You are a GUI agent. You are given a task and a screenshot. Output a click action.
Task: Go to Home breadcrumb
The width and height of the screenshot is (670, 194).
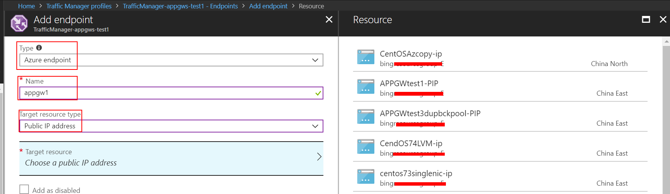(26, 6)
